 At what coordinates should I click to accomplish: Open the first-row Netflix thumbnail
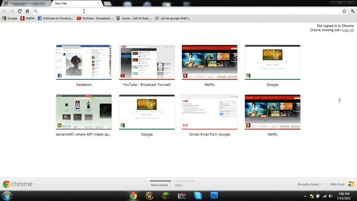coord(210,63)
